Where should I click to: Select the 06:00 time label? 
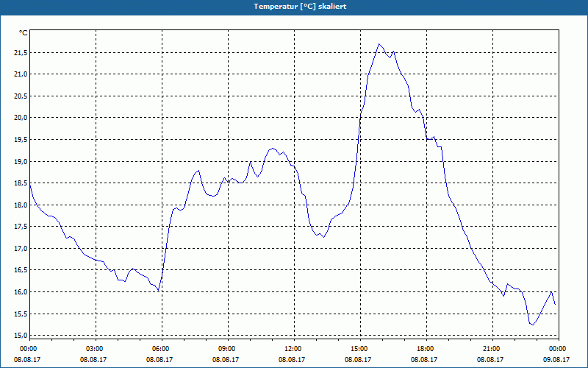click(162, 349)
